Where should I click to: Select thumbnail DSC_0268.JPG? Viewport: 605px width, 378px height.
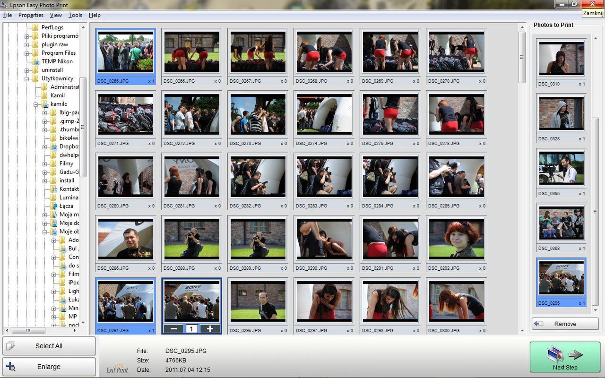pos(324,57)
